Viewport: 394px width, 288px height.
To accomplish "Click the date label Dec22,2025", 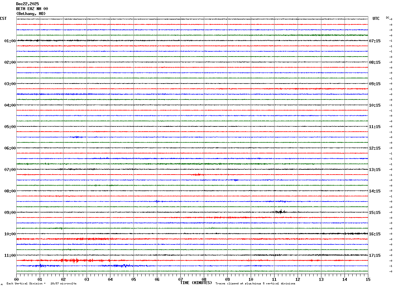I will click(27, 4).
